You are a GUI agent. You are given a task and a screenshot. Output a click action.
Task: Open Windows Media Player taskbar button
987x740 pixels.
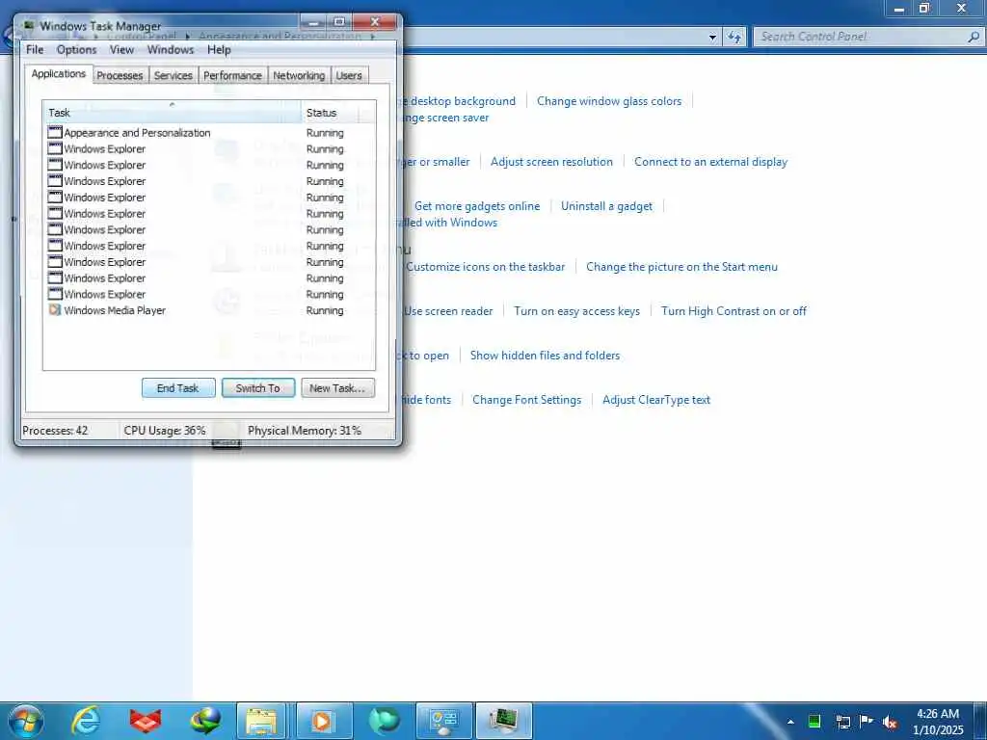click(324, 721)
